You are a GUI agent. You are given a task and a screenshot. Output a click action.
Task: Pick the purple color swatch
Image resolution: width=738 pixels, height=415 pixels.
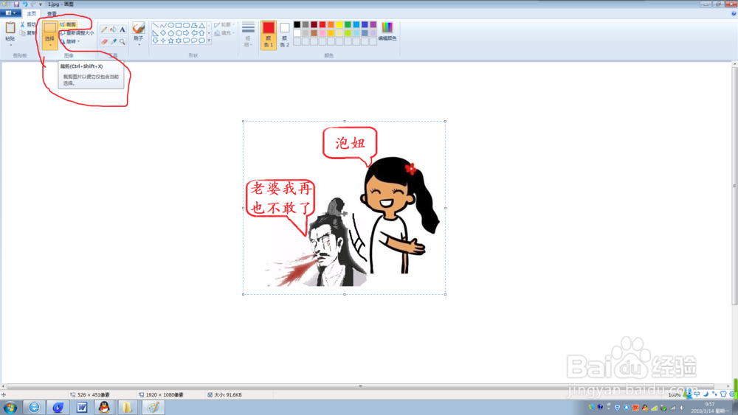click(x=373, y=24)
